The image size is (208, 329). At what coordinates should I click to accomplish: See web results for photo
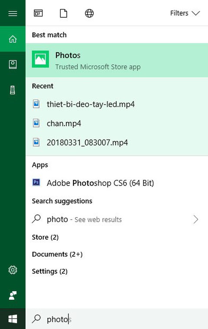(117, 219)
